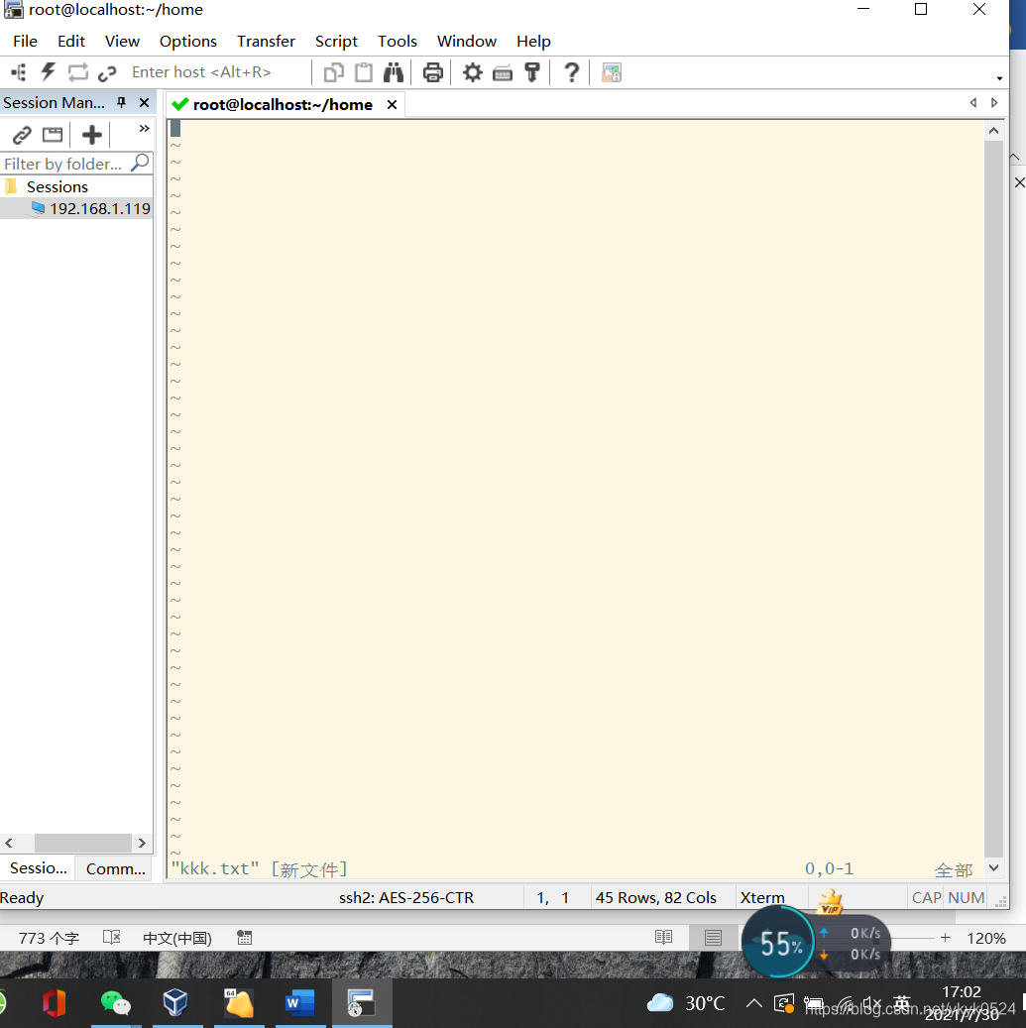This screenshot has width=1026, height=1028.
Task: Open Public Key agent icon
Action: pos(532,72)
